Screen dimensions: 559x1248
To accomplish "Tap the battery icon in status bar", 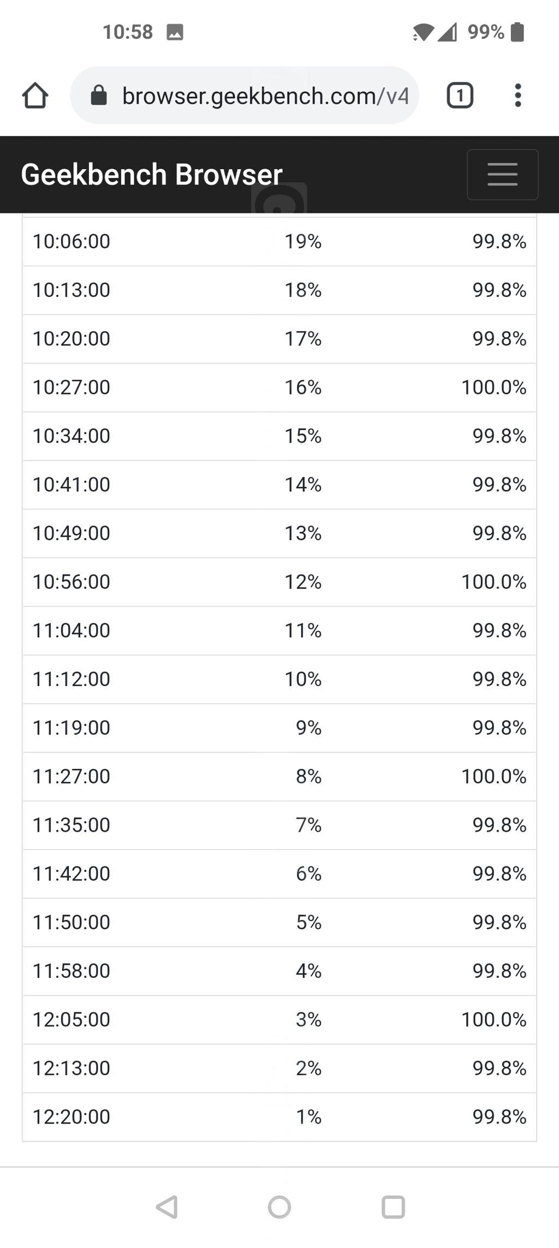I will click(x=517, y=32).
